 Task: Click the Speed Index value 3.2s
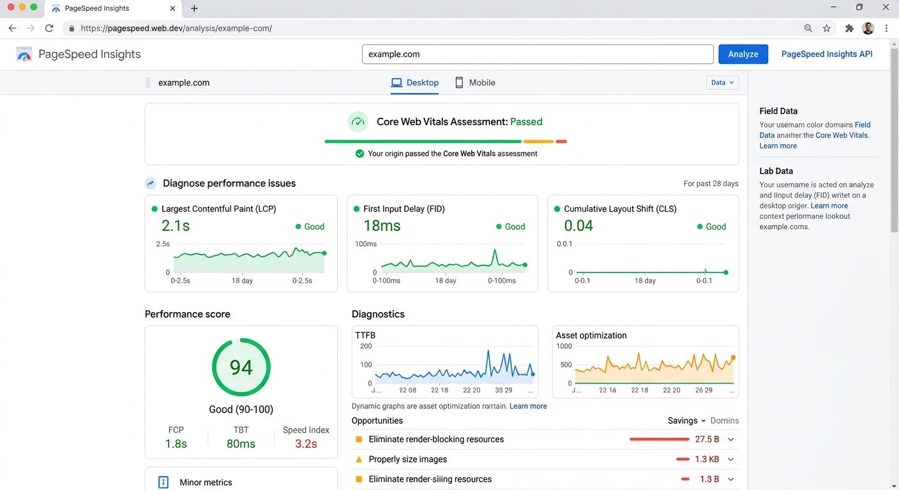coord(306,443)
